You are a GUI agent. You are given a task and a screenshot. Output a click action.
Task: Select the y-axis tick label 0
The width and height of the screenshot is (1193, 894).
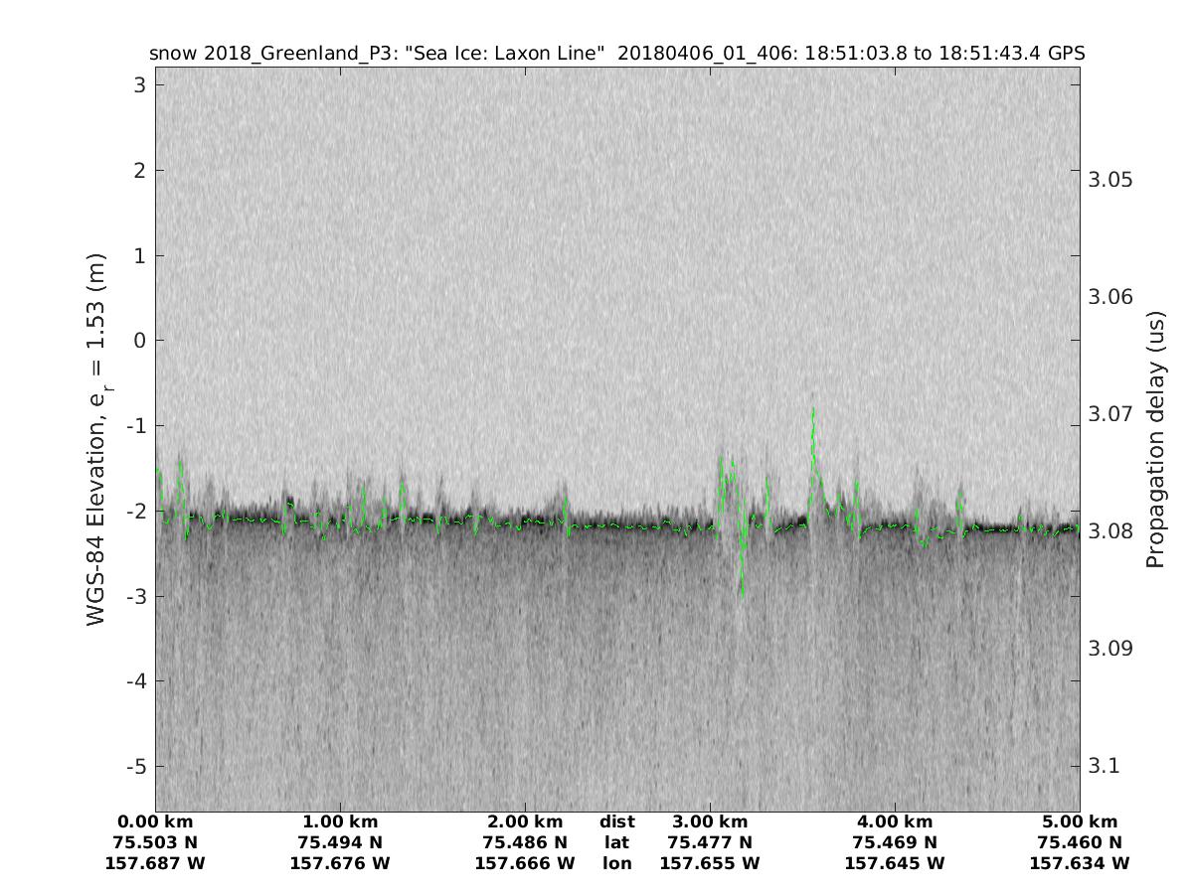coord(140,341)
